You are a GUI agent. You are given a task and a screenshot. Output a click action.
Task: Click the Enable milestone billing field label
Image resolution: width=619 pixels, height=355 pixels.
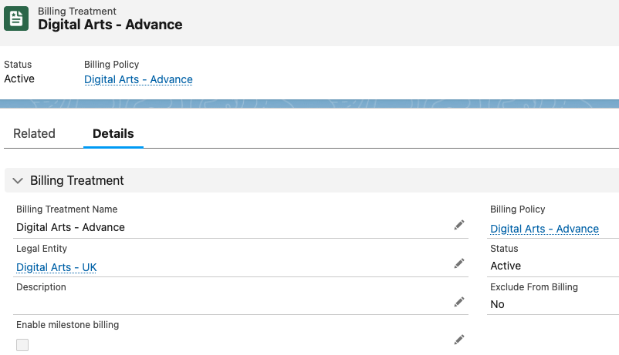click(x=67, y=325)
